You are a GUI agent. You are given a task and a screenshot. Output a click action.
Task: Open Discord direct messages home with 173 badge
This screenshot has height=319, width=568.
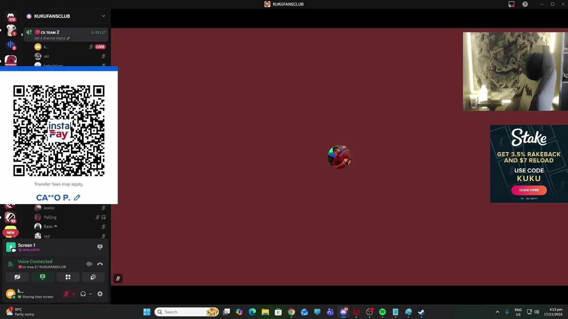click(11, 17)
